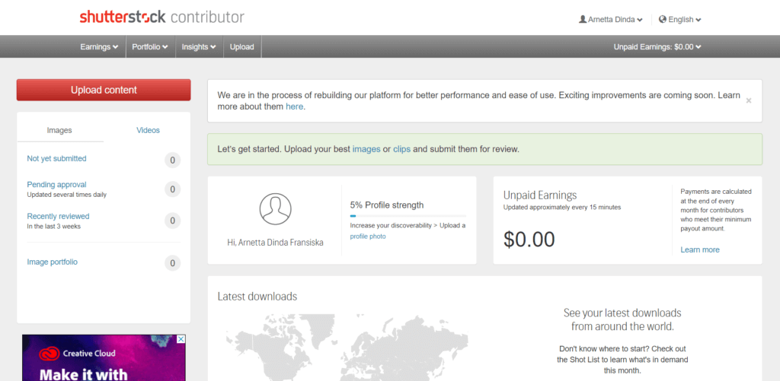This screenshot has width=780, height=381.
Task: Click the profile photo link
Action: 368,237
